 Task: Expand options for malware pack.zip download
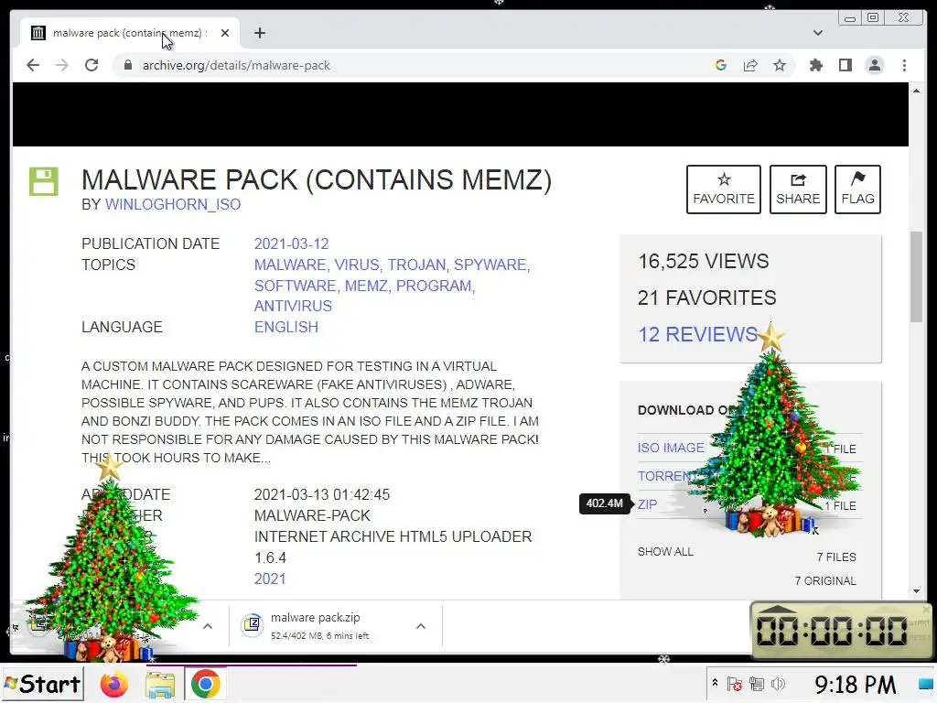[421, 626]
